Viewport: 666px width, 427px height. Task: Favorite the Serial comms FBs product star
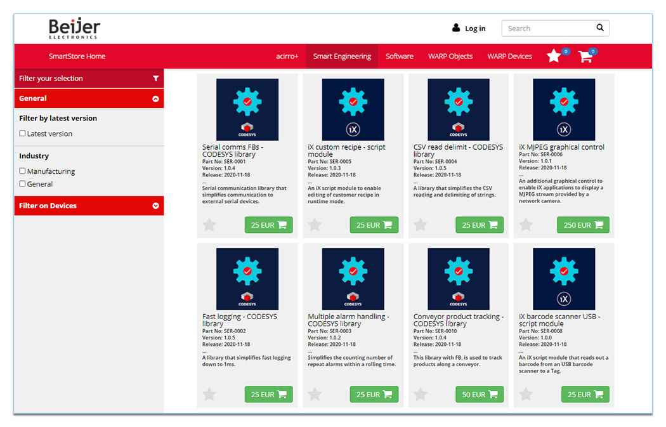tap(209, 225)
